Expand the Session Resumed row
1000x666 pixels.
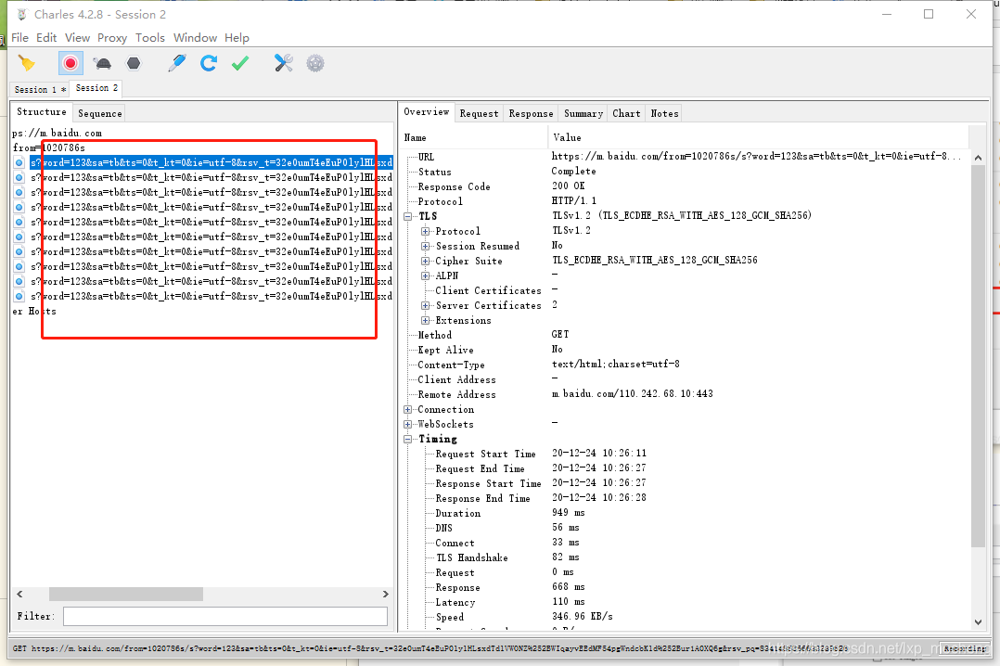click(x=426, y=246)
